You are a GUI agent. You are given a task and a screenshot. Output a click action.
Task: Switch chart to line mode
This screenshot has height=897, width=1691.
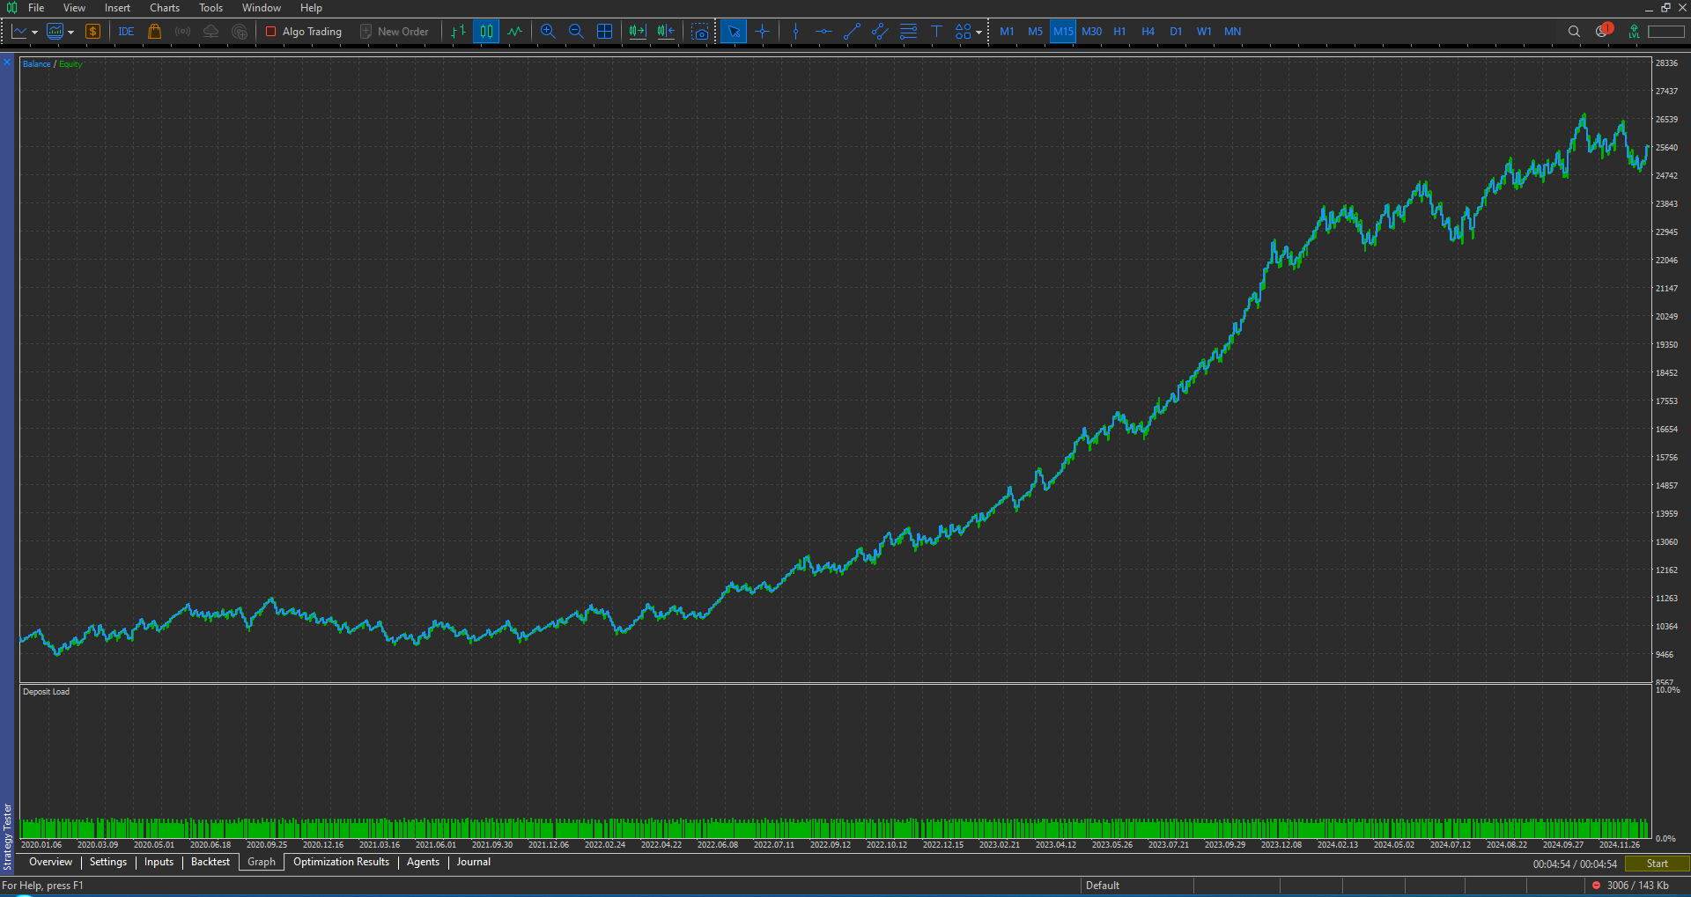click(x=515, y=31)
